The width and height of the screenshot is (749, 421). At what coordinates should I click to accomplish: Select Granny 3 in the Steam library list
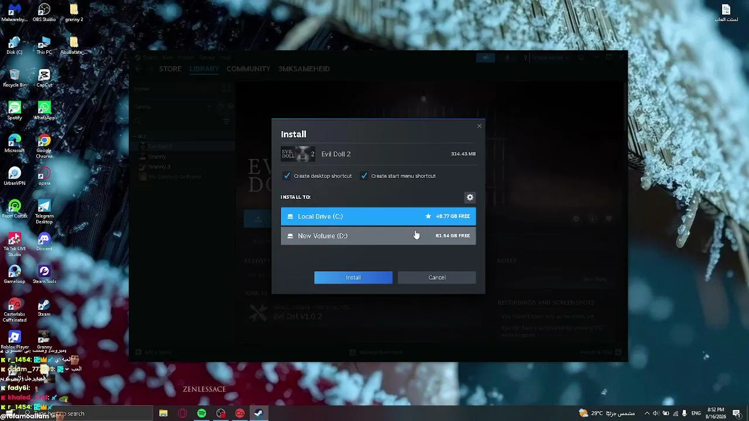[159, 167]
